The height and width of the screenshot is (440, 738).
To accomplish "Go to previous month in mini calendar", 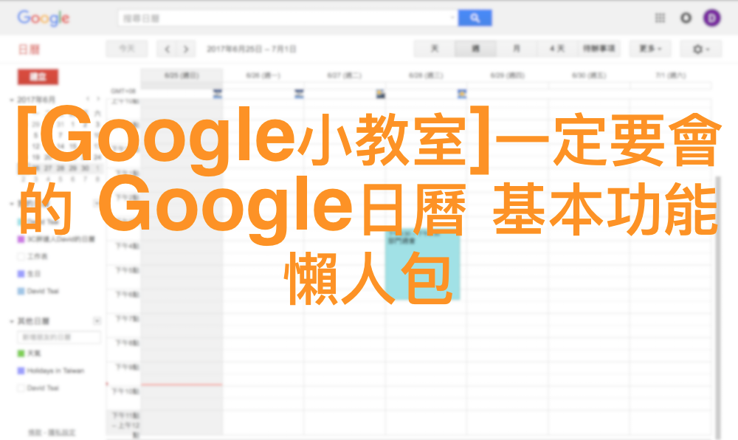I will (x=88, y=99).
